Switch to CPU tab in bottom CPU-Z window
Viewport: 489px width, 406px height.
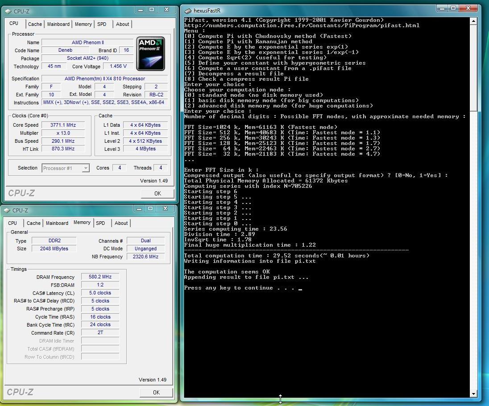pyautogui.click(x=12, y=223)
